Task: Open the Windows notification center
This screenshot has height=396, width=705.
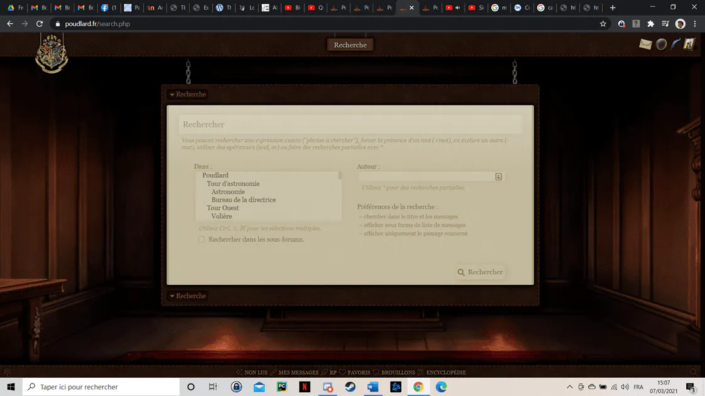Action: point(691,387)
